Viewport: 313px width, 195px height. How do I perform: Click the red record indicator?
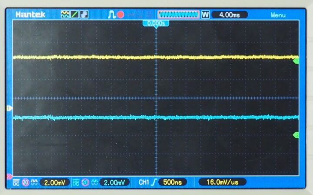120,15
